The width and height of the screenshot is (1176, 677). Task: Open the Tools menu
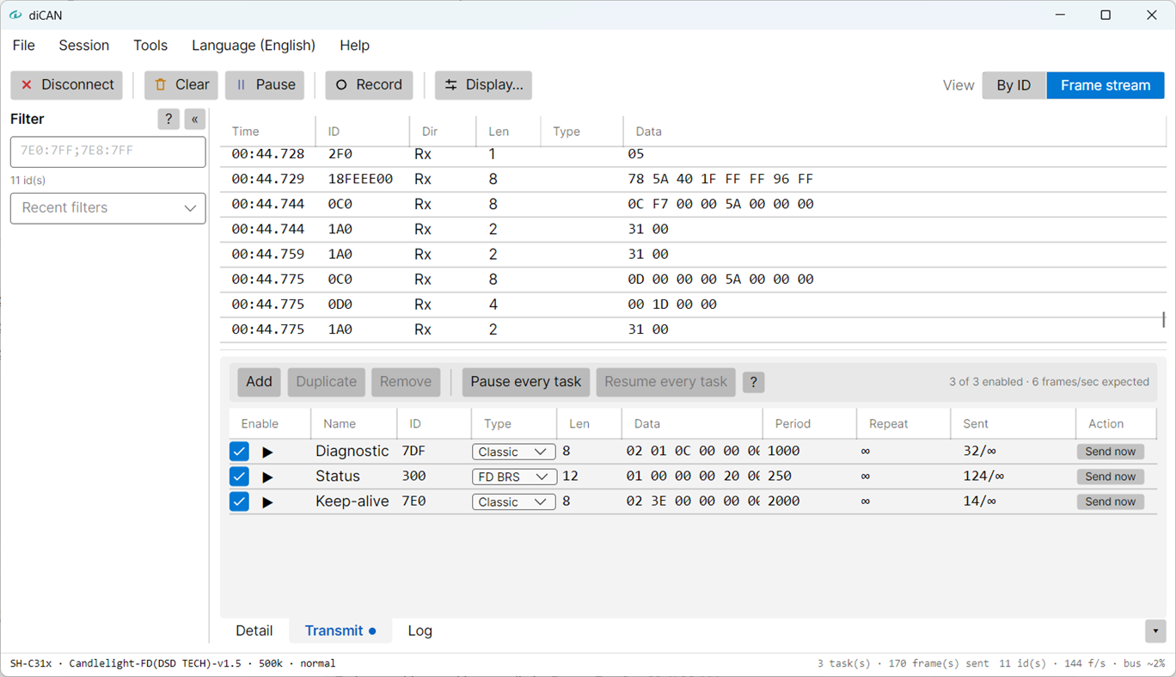click(150, 46)
